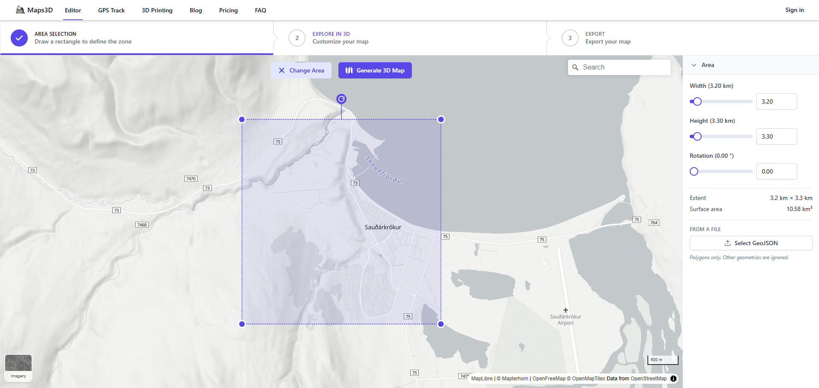Click the rotation handle atop the selection rectangle
The height and width of the screenshot is (388, 819).
341,99
